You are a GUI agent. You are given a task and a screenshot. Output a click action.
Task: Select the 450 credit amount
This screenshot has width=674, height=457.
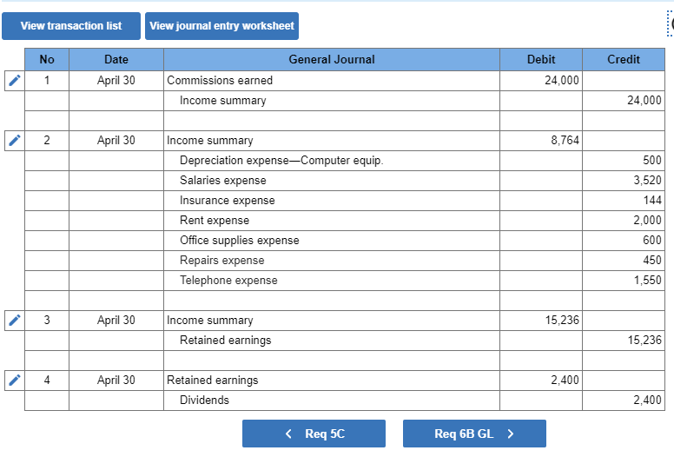coord(624,261)
